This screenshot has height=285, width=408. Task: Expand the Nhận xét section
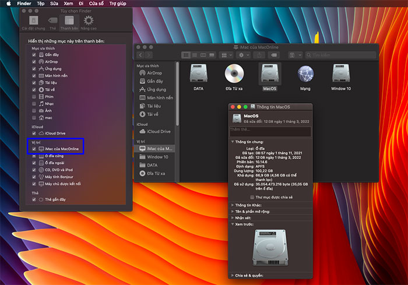(x=233, y=218)
